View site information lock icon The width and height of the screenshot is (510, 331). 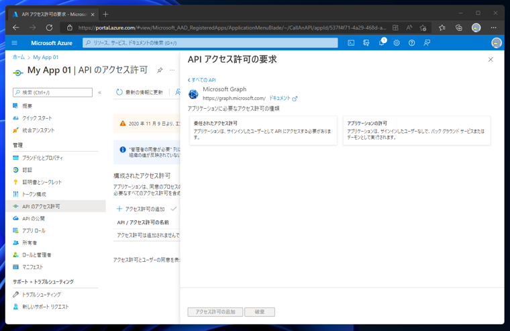[x=70, y=28]
